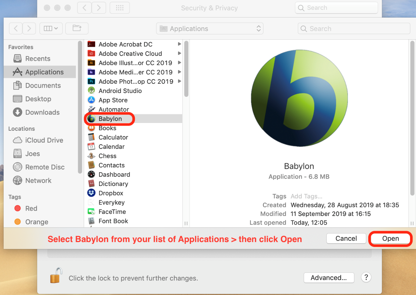
Task: Click the Android Studio app icon
Action: pyautogui.click(x=91, y=91)
